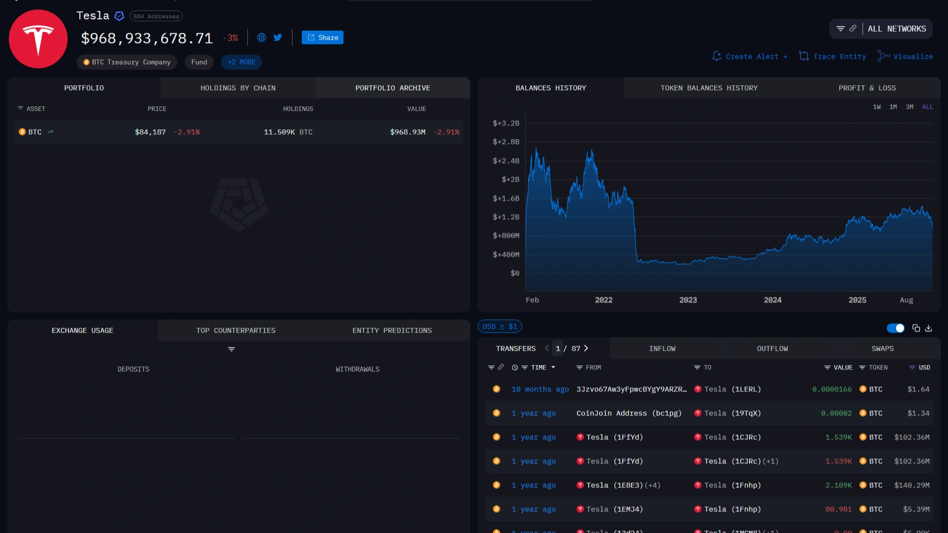The height and width of the screenshot is (533, 948).
Task: Click the Trace Entity icon
Action: tap(803, 56)
